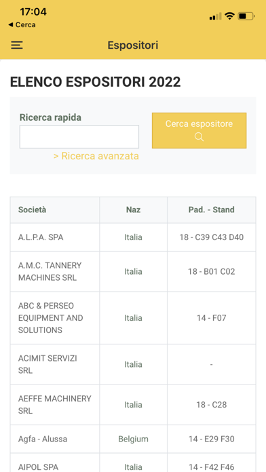This screenshot has width=266, height=472.
Task: Tap the Wi-Fi status icon
Action: [229, 16]
